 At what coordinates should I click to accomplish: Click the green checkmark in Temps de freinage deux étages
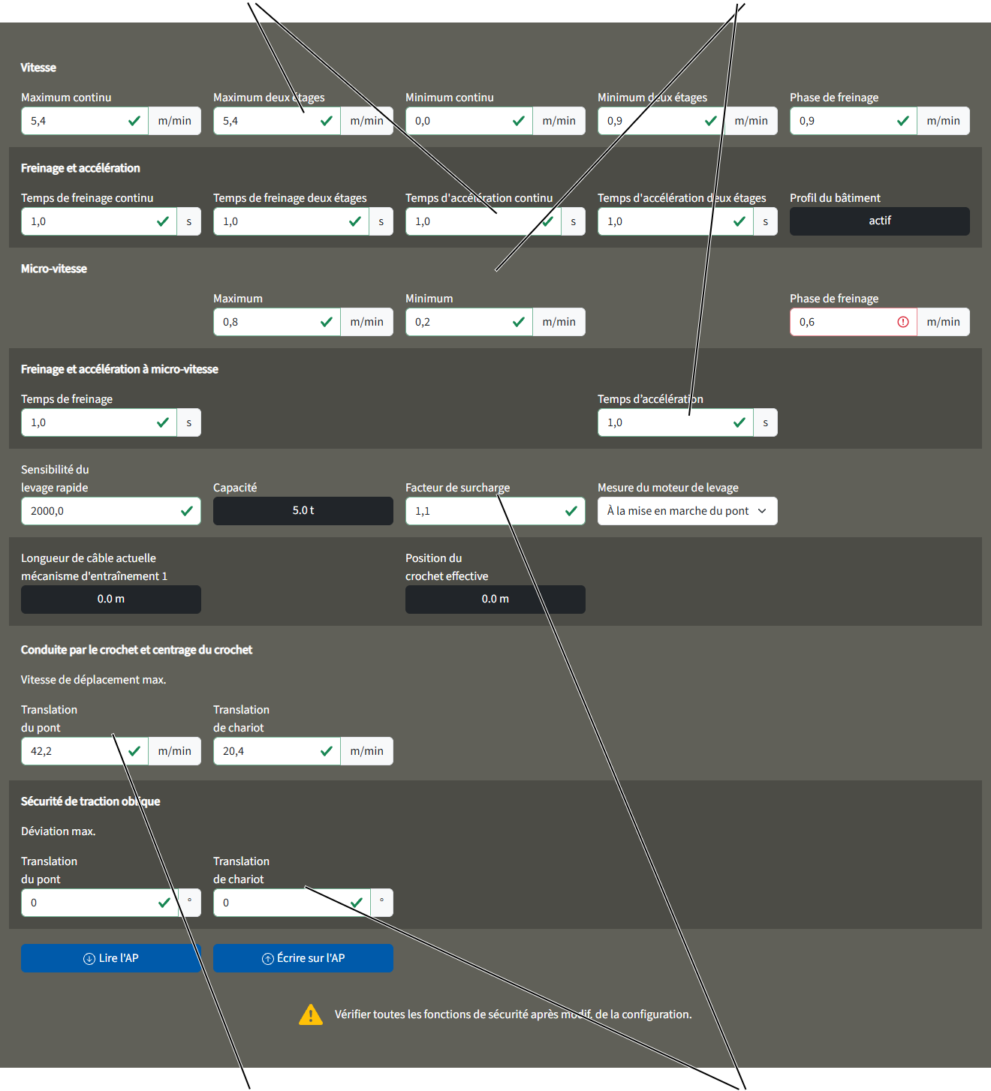tap(355, 221)
